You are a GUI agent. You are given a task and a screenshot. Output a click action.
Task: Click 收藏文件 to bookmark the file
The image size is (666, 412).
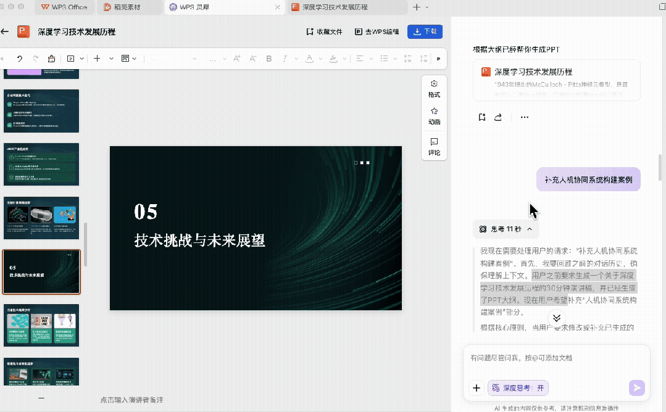[x=324, y=31]
